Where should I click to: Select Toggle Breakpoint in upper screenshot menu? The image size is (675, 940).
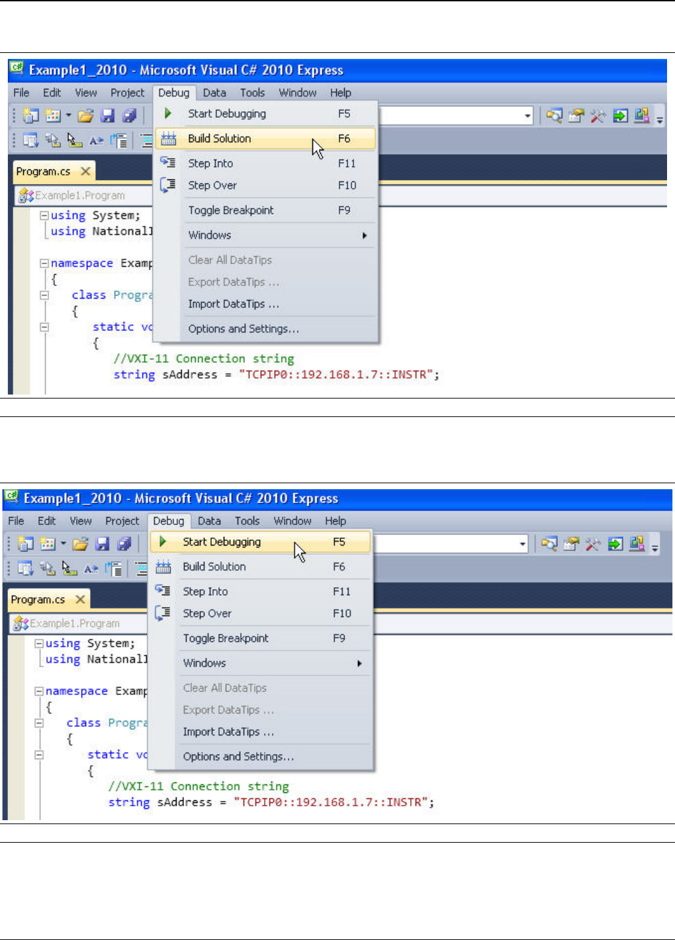tap(266, 211)
